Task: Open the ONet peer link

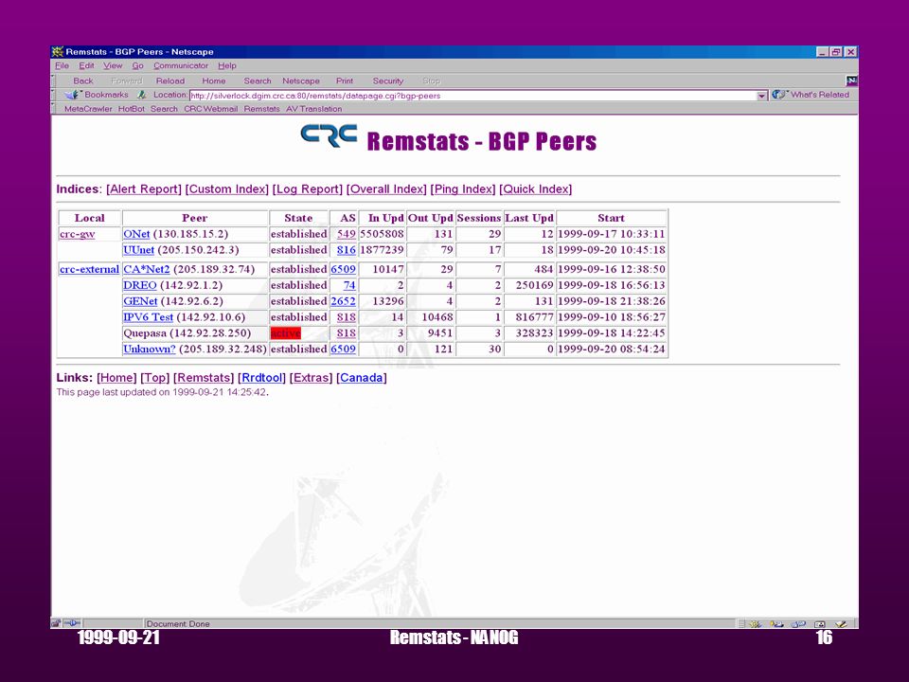Action: [136, 234]
